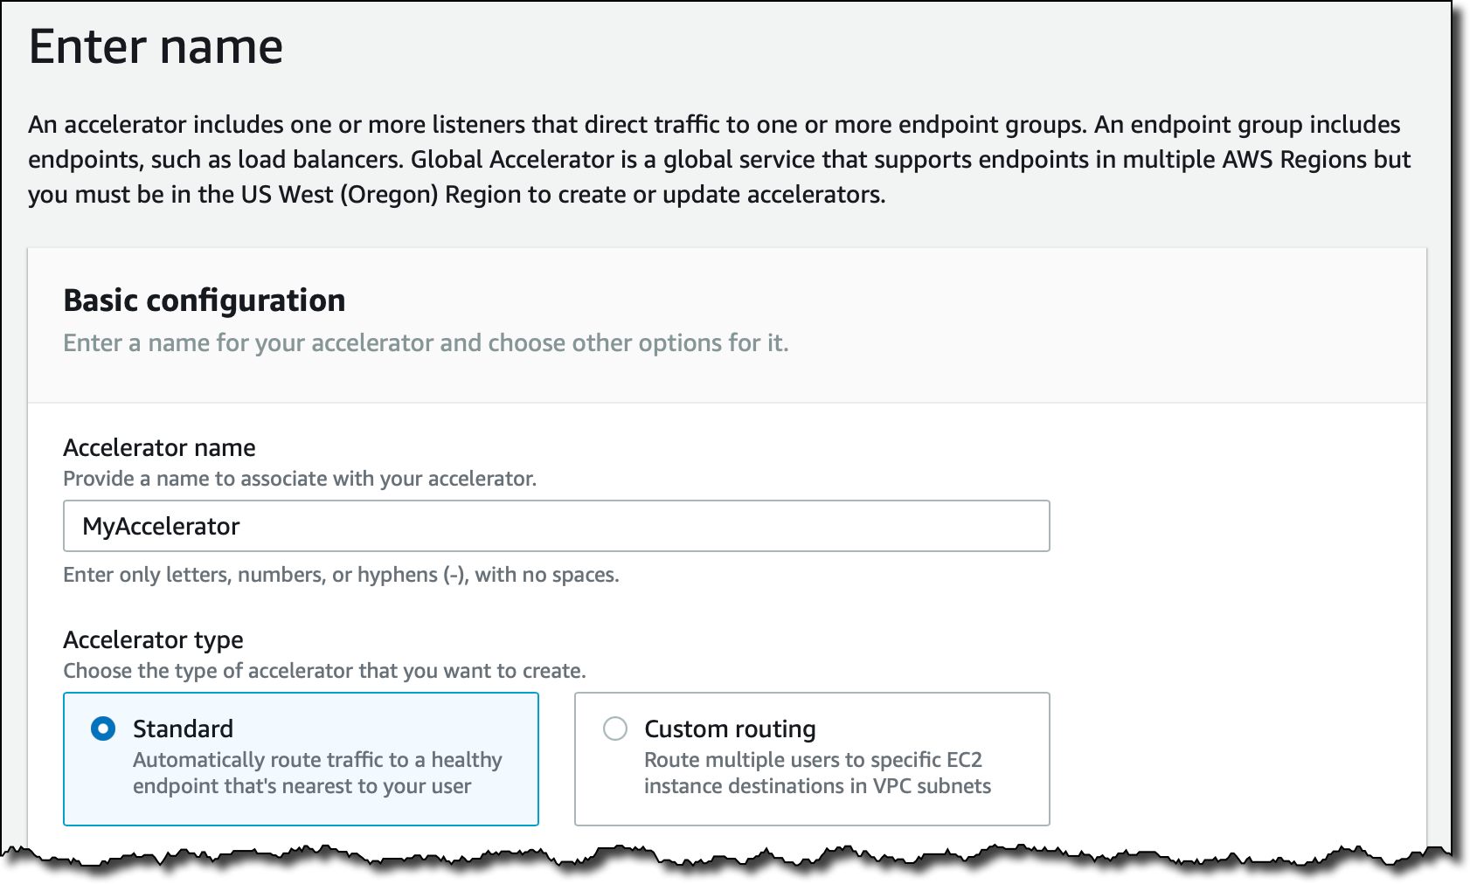The image size is (1470, 884).
Task: Click empty space right of the name field
Action: pyautogui.click(x=1232, y=526)
